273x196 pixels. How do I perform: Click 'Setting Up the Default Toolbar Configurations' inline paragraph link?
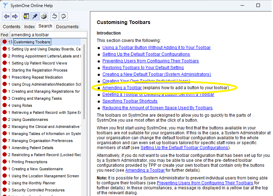click(184, 148)
